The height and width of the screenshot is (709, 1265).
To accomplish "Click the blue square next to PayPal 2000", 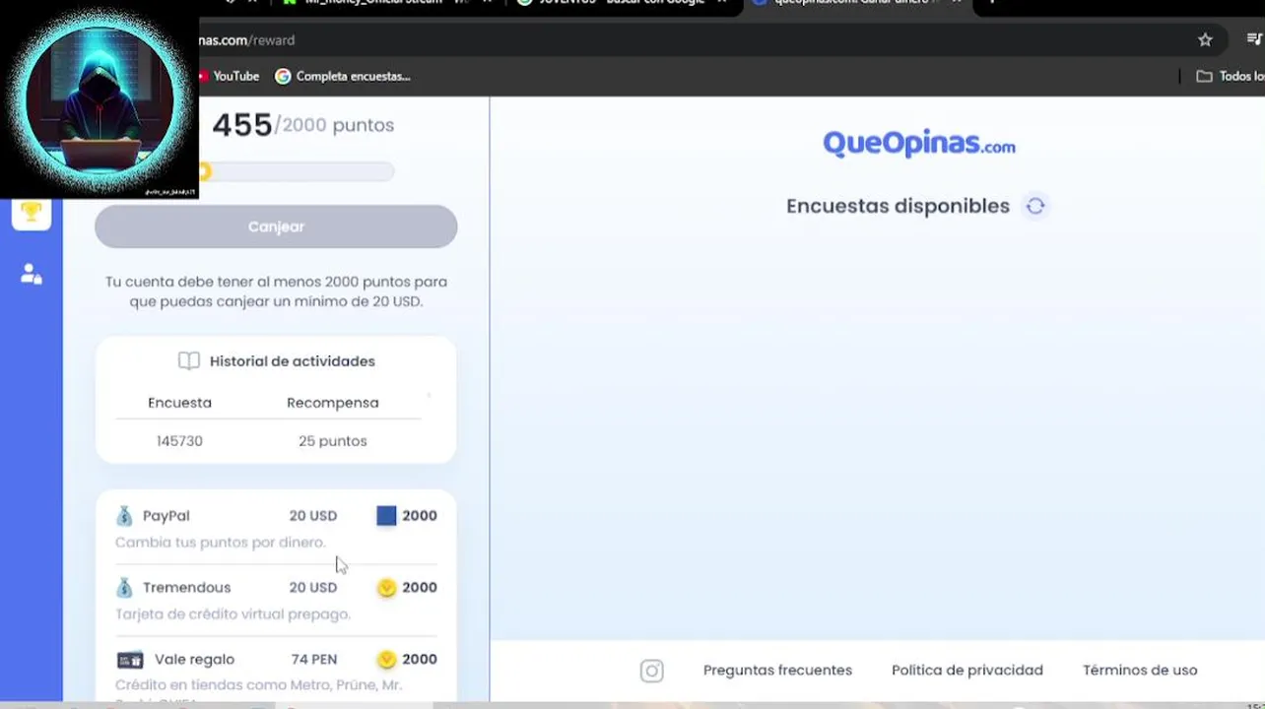I will [x=386, y=516].
